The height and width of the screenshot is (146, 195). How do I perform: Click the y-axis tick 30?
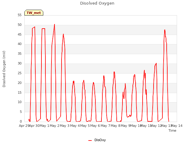pyautogui.click(x=19, y=64)
